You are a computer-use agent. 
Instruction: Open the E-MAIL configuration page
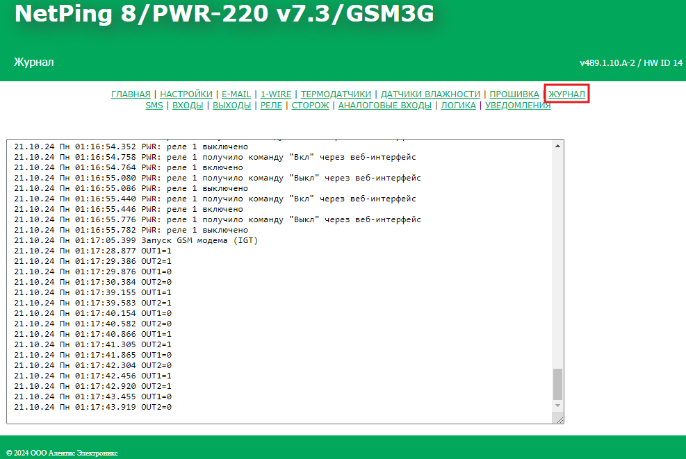236,94
